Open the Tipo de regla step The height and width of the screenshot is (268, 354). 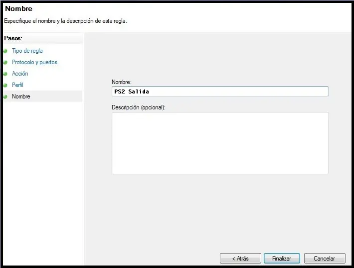pyautogui.click(x=27, y=51)
